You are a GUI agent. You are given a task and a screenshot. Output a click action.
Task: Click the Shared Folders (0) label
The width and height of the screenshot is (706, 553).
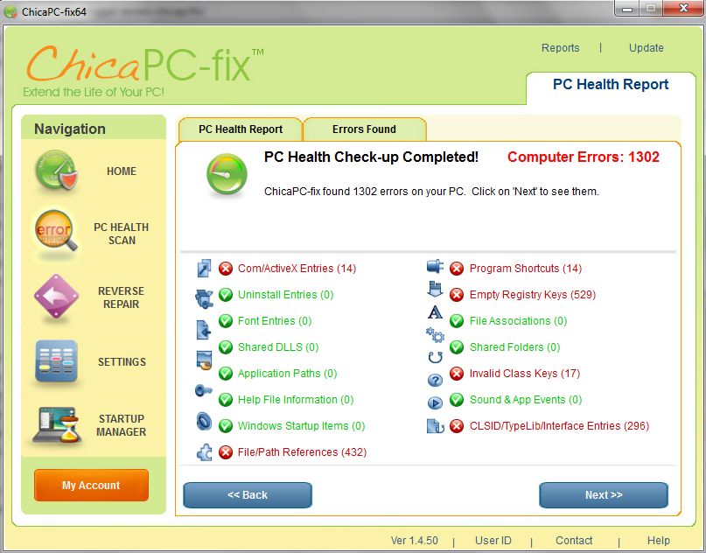pos(514,347)
